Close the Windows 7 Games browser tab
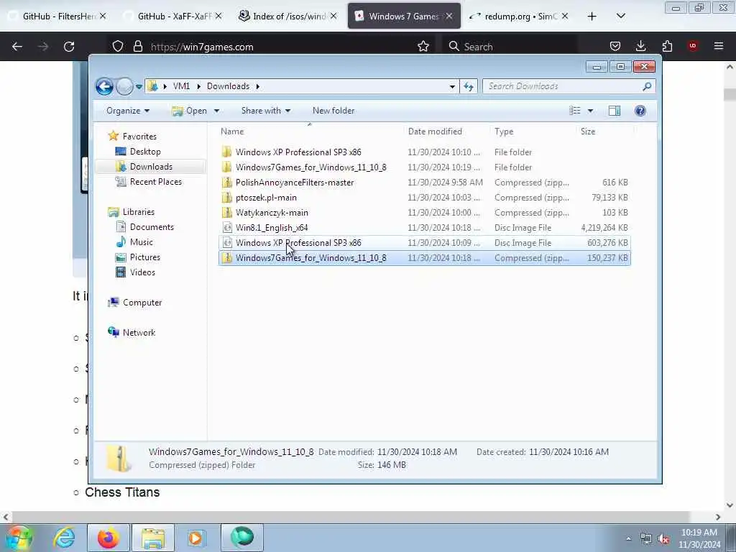This screenshot has width=736, height=552. click(x=449, y=17)
